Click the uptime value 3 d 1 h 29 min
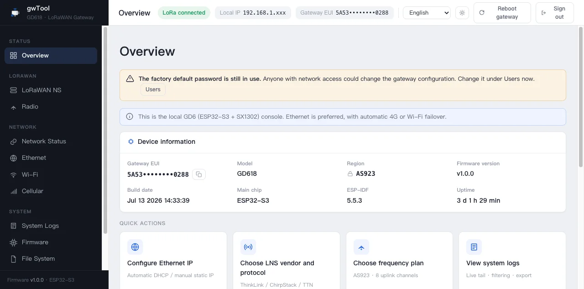Image resolution: width=584 pixels, height=289 pixels. 478,200
